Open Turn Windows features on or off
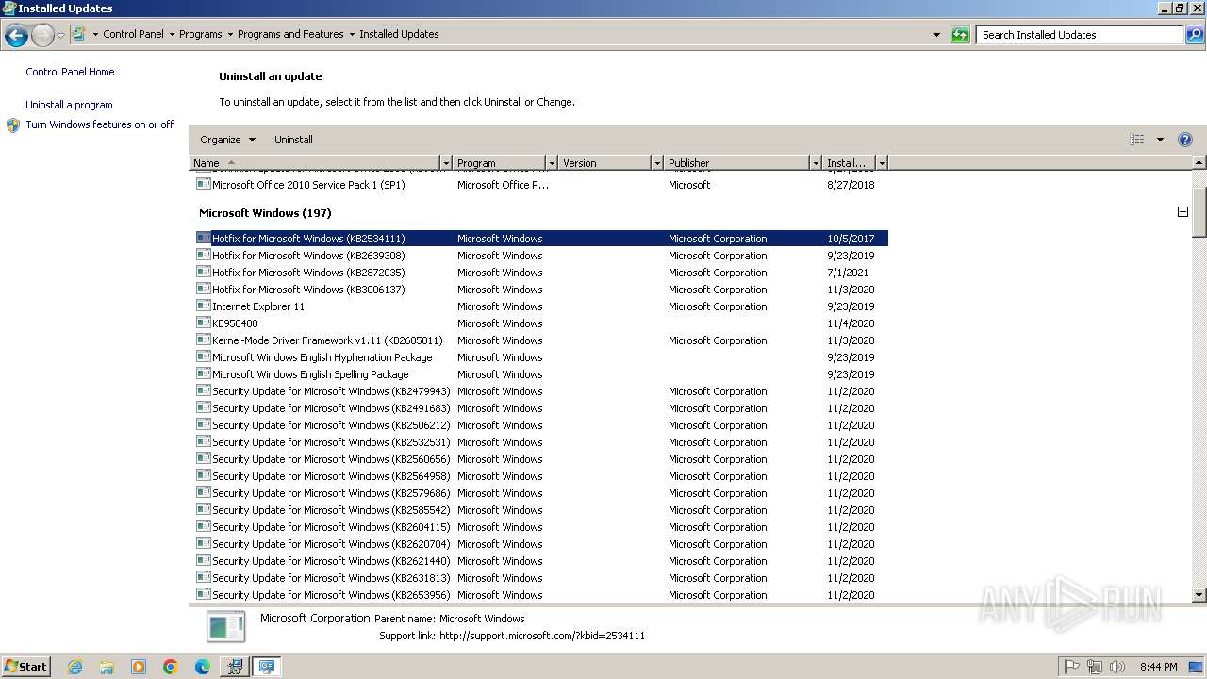This screenshot has width=1207, height=679. tap(99, 124)
